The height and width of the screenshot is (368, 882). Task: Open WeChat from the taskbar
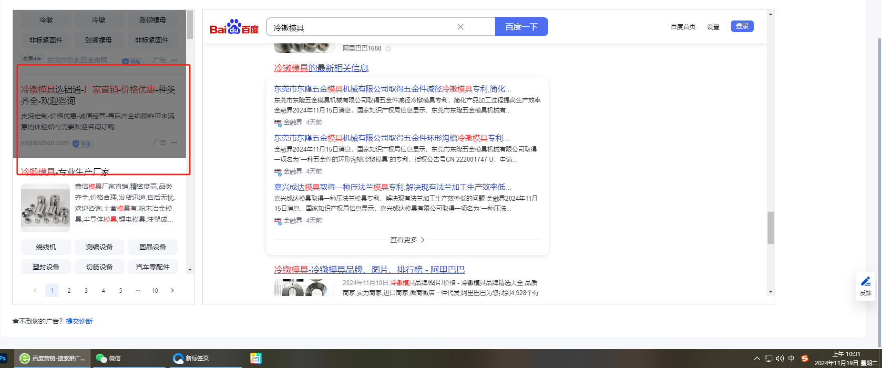108,358
